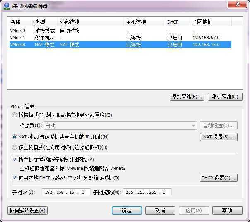Toggle 使用本地 DHCP 服务 checkbox
The image size is (250, 222).
(x=14, y=178)
